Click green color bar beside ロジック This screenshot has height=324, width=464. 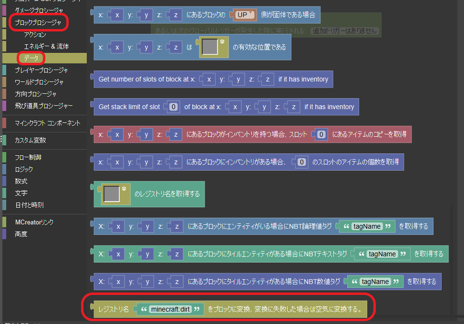point(4,169)
